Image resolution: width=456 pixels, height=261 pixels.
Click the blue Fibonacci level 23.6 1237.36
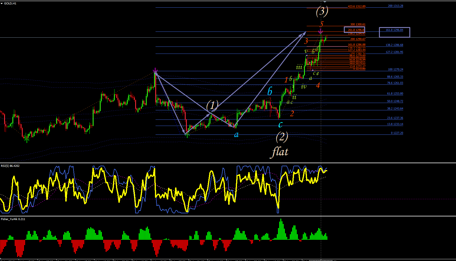click(x=395, y=118)
